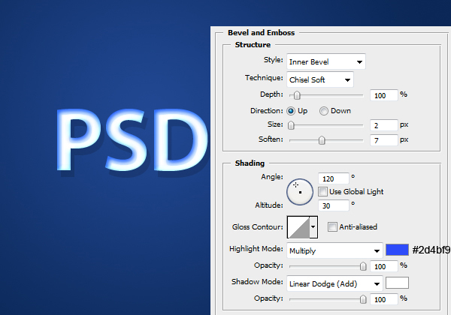Click the Depth slider handle
The height and width of the screenshot is (315, 451).
pos(297,95)
